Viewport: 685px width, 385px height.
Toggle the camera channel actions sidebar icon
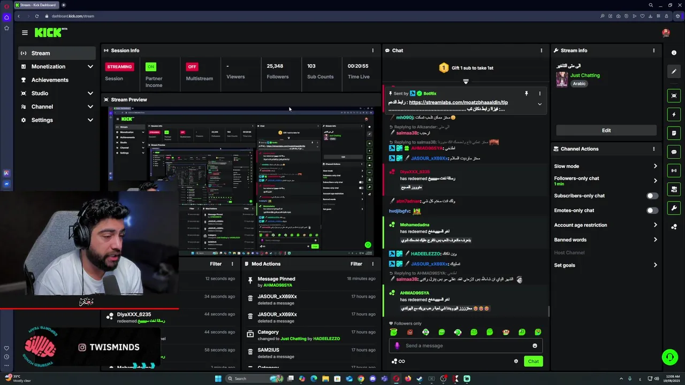[674, 189]
